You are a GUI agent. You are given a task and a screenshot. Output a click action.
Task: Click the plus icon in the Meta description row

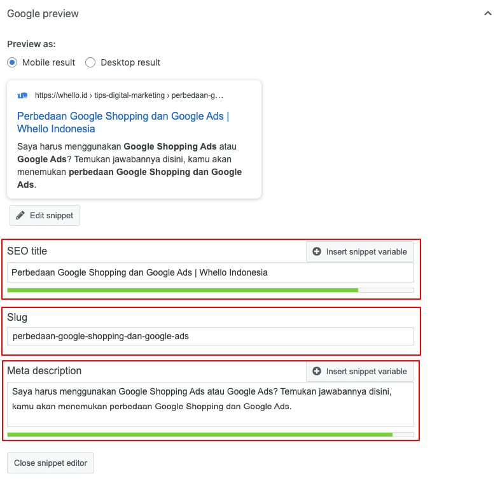pos(317,372)
